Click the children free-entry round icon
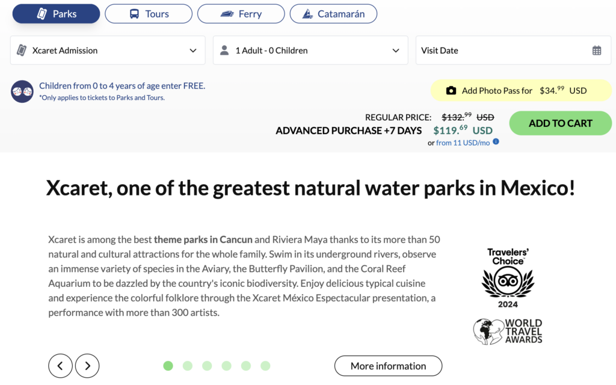Screen dimensions: 616x385 pyautogui.click(x=22, y=91)
